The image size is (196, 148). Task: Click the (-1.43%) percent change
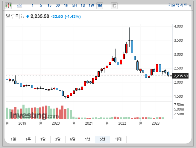coord(73,16)
